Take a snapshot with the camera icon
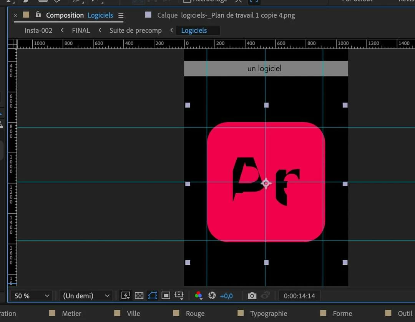Image resolution: width=415 pixels, height=322 pixels. click(252, 295)
